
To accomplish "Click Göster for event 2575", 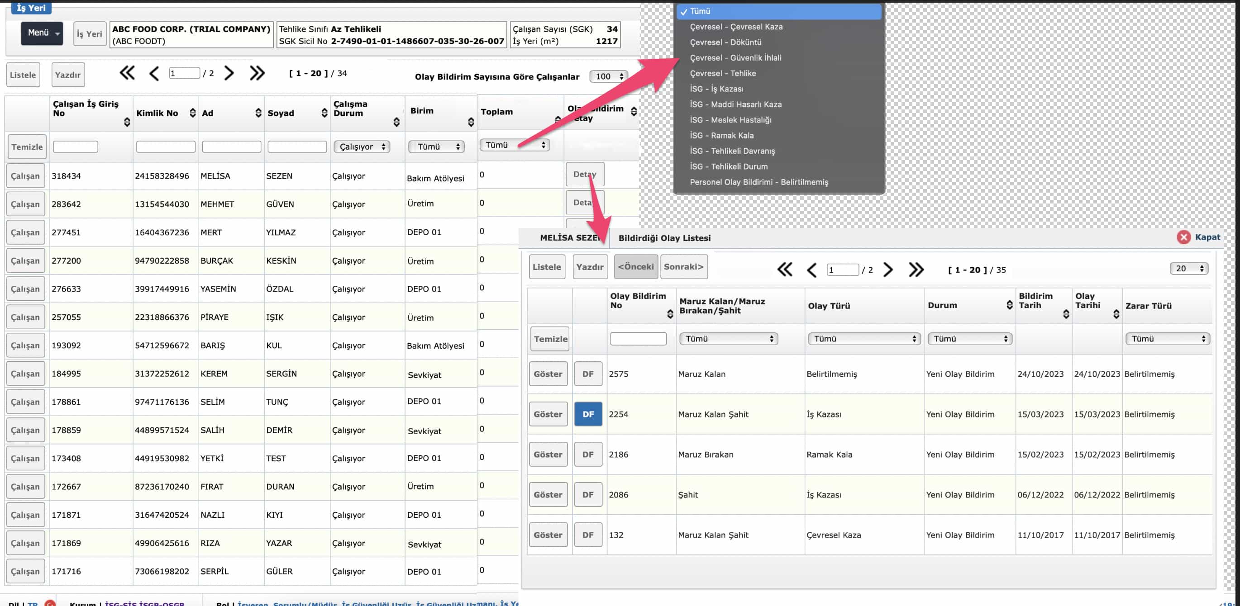I will click(x=548, y=374).
